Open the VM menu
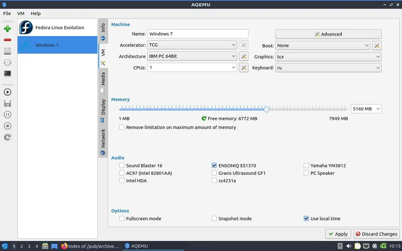The width and height of the screenshot is (402, 251). (21, 13)
